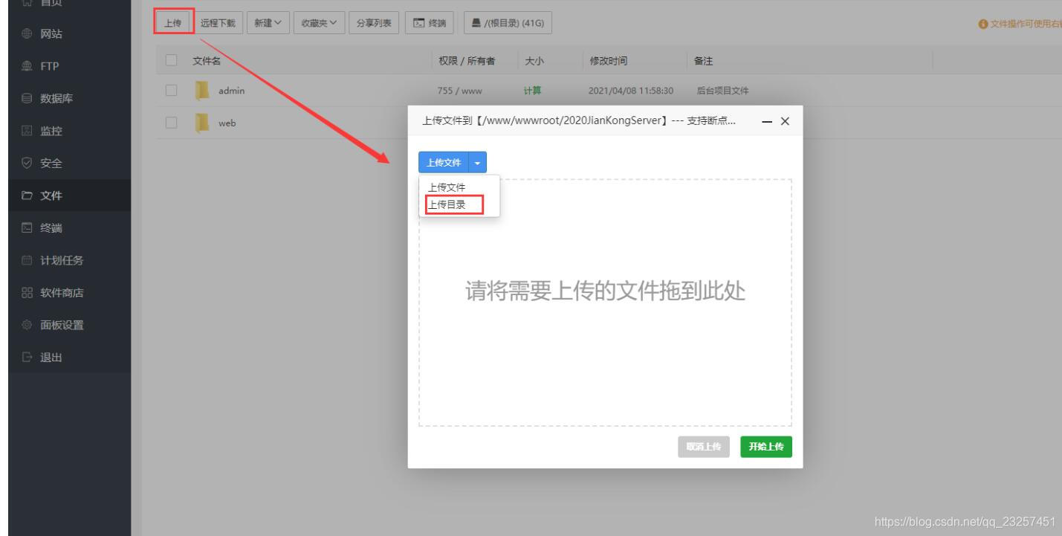1062x536 pixels.
Task: Click the 上传 toolbar button
Action: click(172, 23)
